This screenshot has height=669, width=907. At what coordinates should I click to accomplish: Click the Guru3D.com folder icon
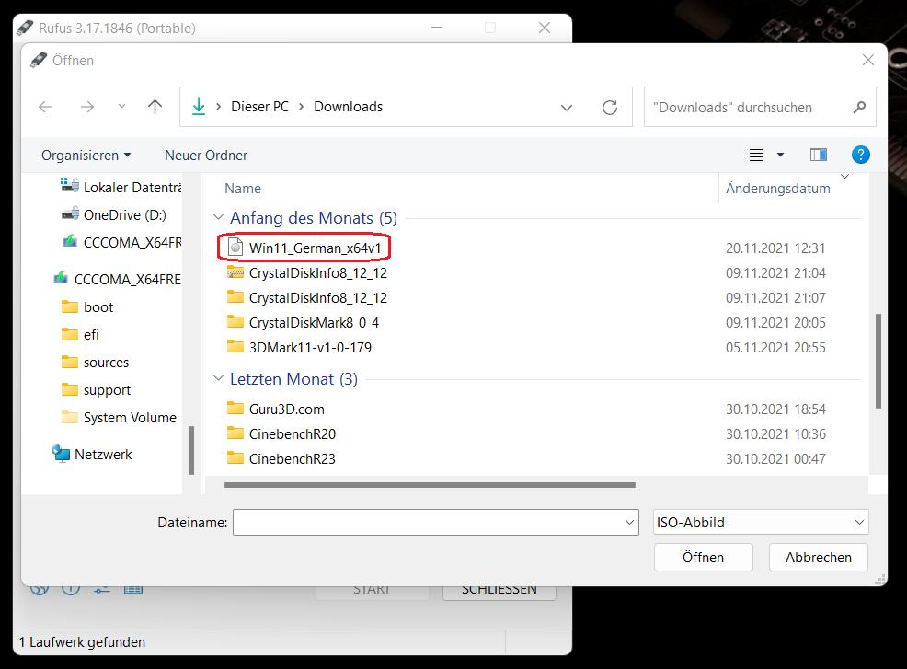click(235, 409)
